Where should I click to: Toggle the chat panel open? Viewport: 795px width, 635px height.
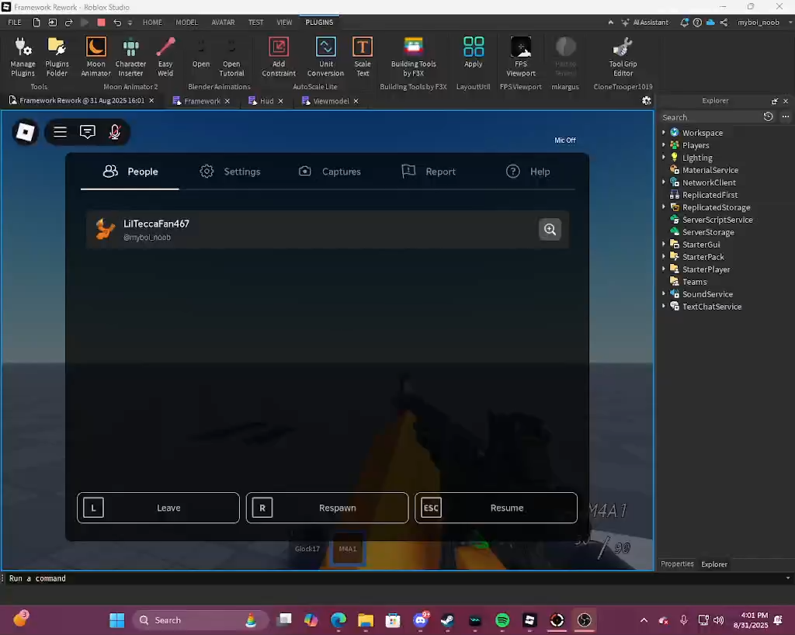(88, 132)
